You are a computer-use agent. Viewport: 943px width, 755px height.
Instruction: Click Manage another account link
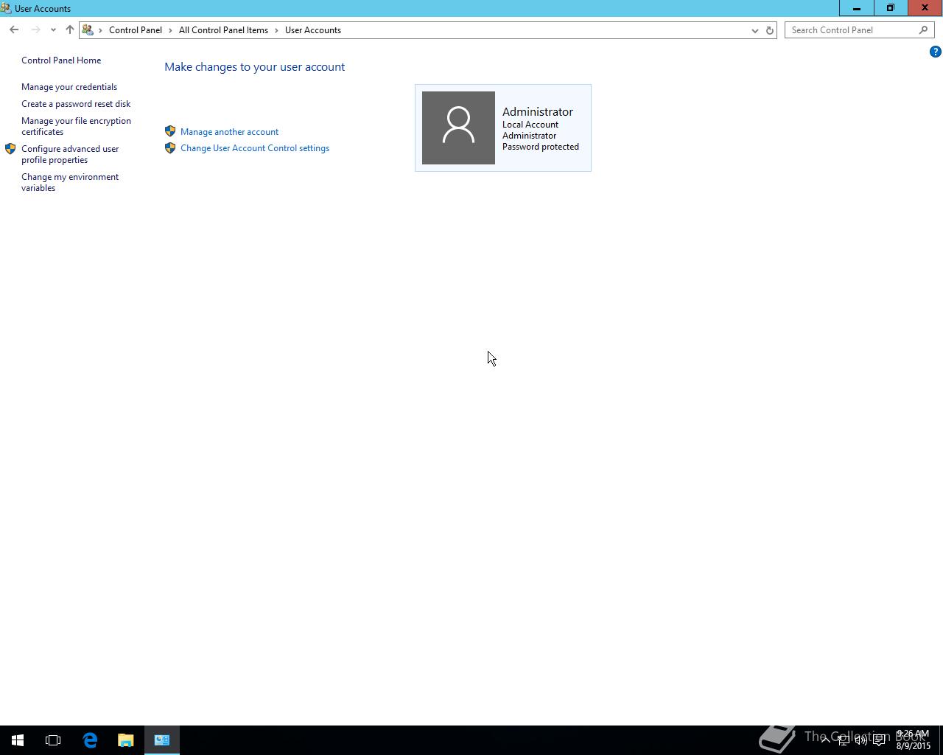[229, 132]
